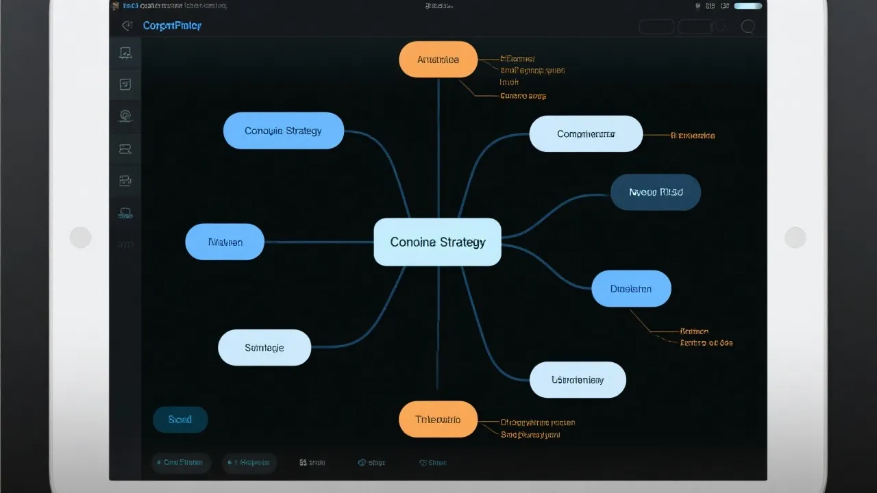The height and width of the screenshot is (493, 877).
Task: Click the webcam icon in the left sidebar
Action: (125, 116)
